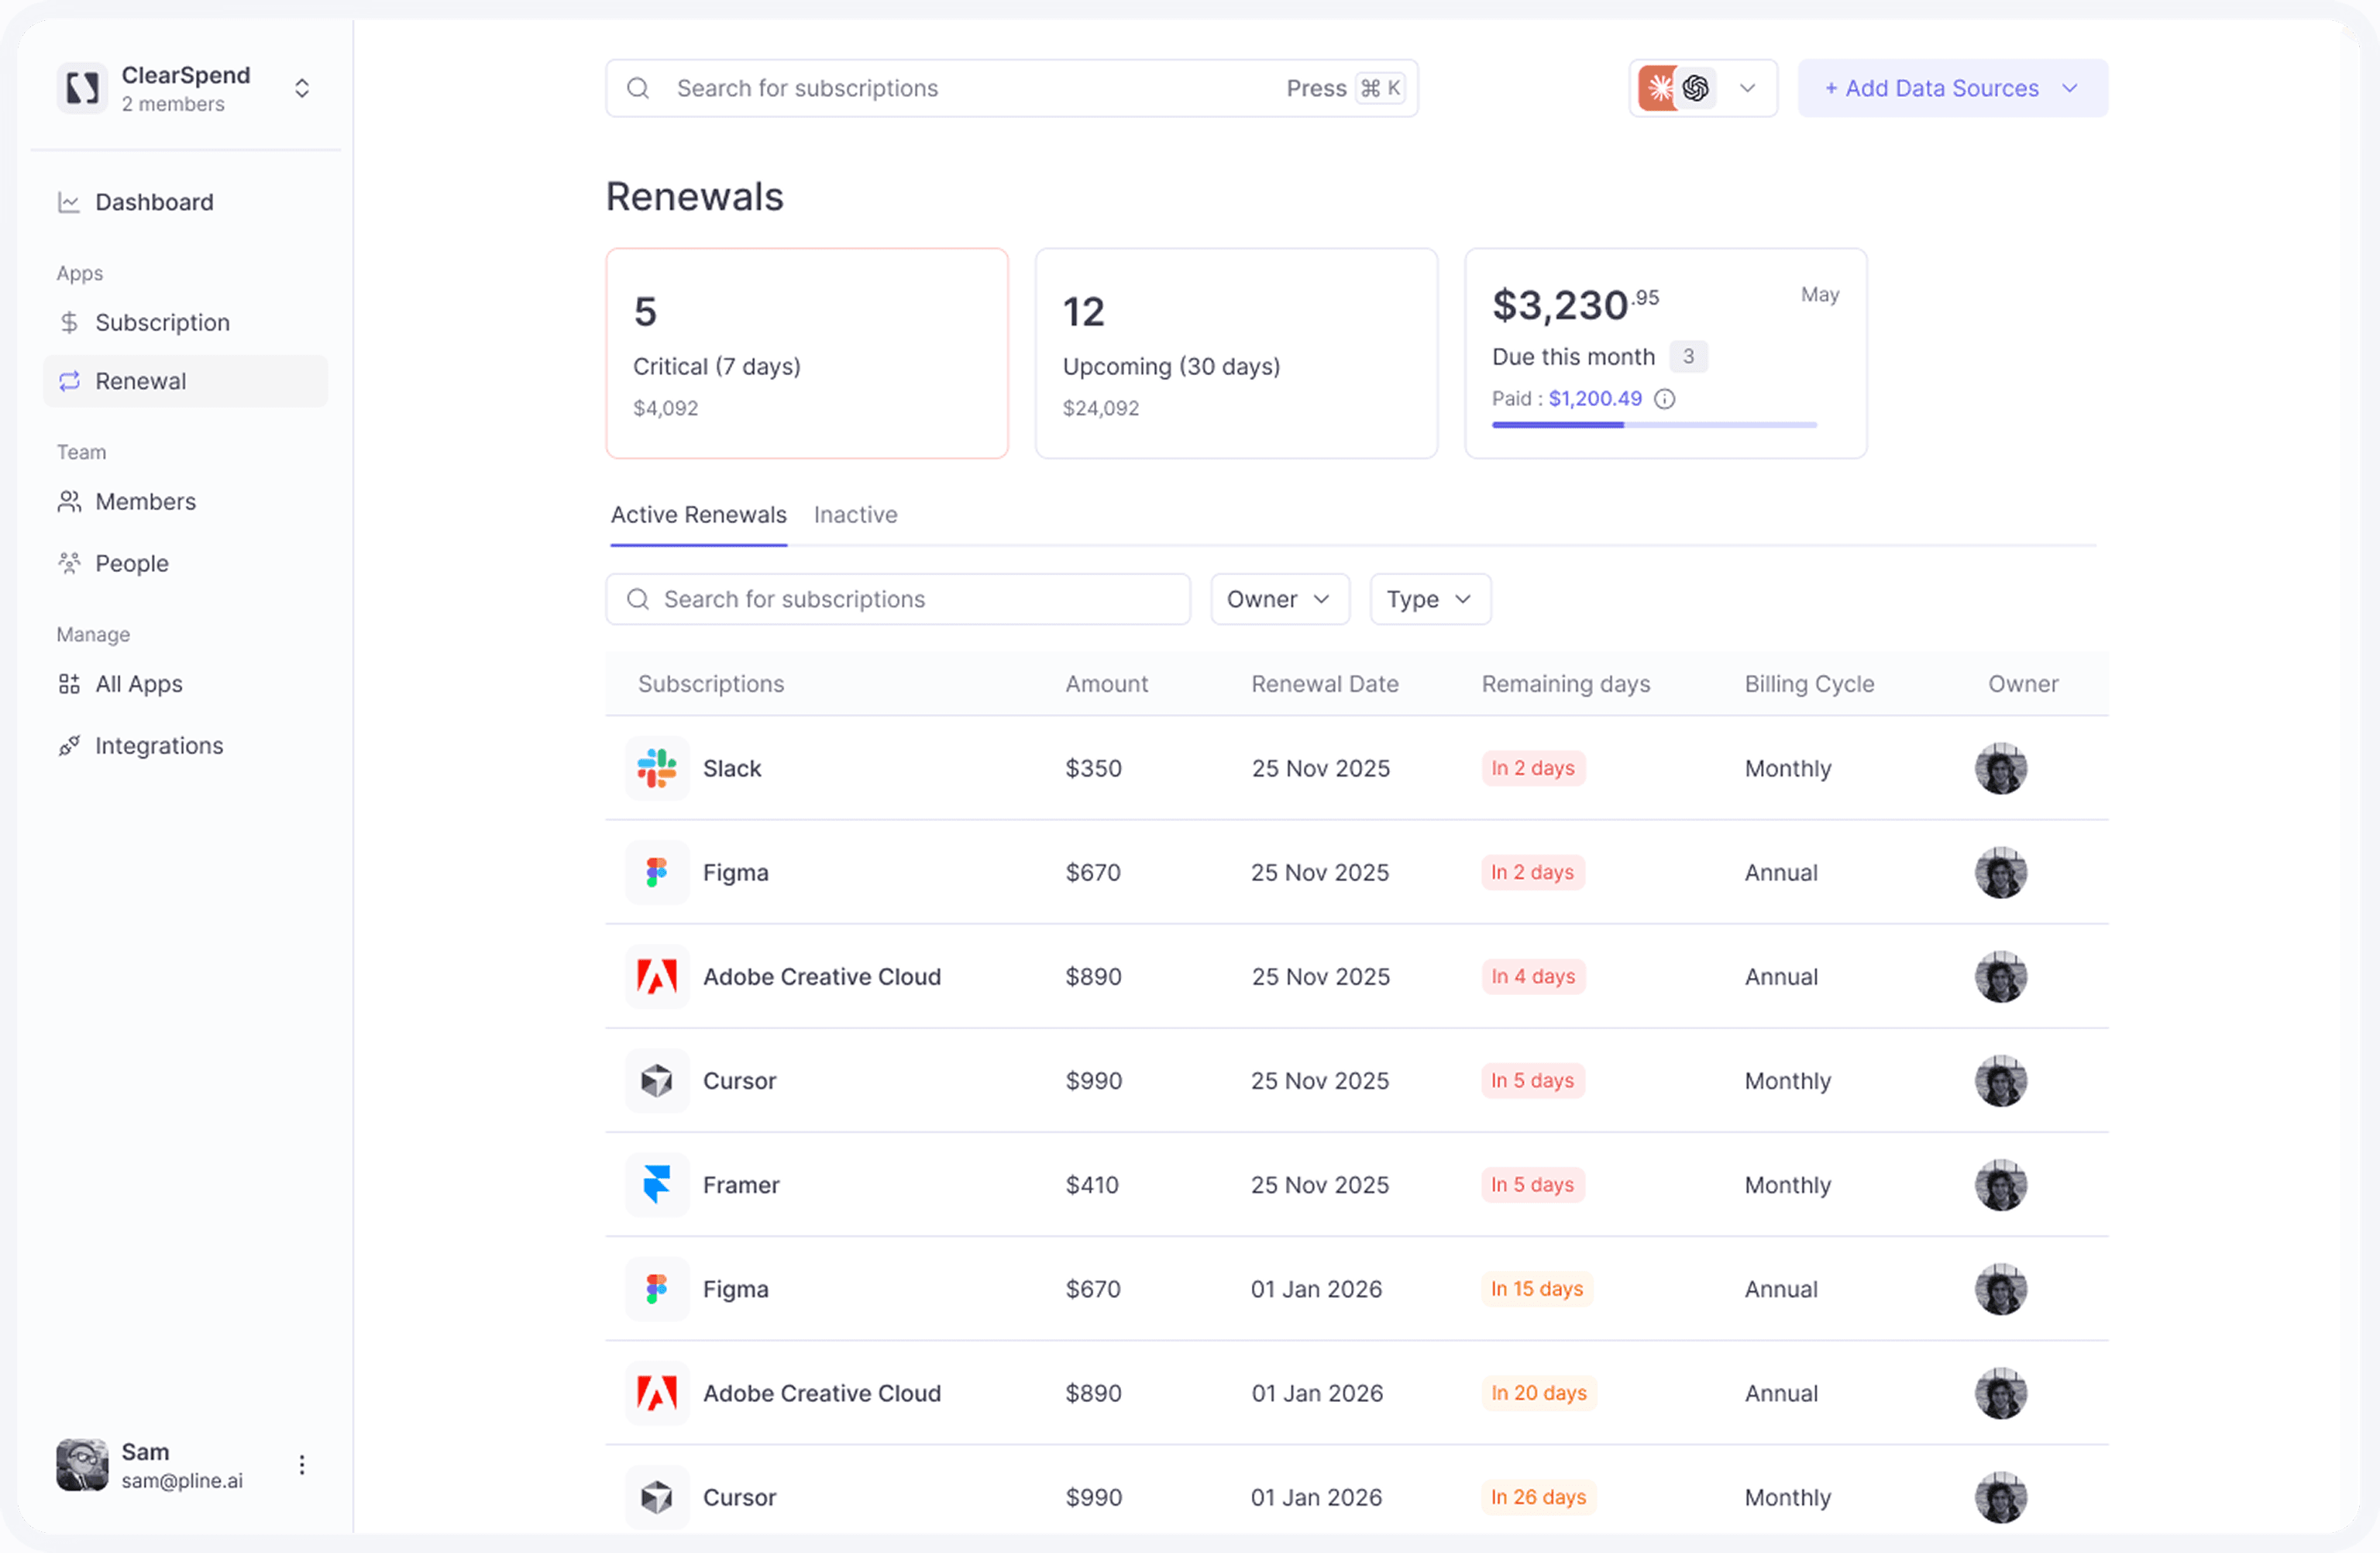The height and width of the screenshot is (1553, 2380).
Task: Click the OpenAI data source icon
Action: 1696,88
